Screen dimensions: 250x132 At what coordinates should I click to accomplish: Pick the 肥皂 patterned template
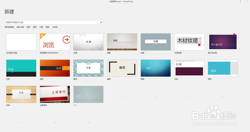click(x=88, y=68)
